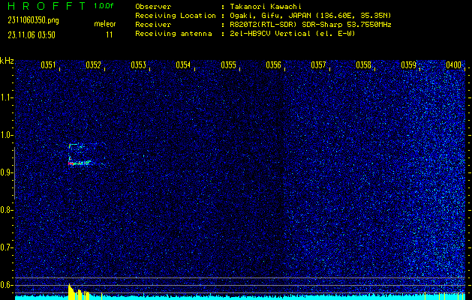Click the 1.0 frequency axis label
Viewport: 472px width, 300px height.
[x=7, y=135]
